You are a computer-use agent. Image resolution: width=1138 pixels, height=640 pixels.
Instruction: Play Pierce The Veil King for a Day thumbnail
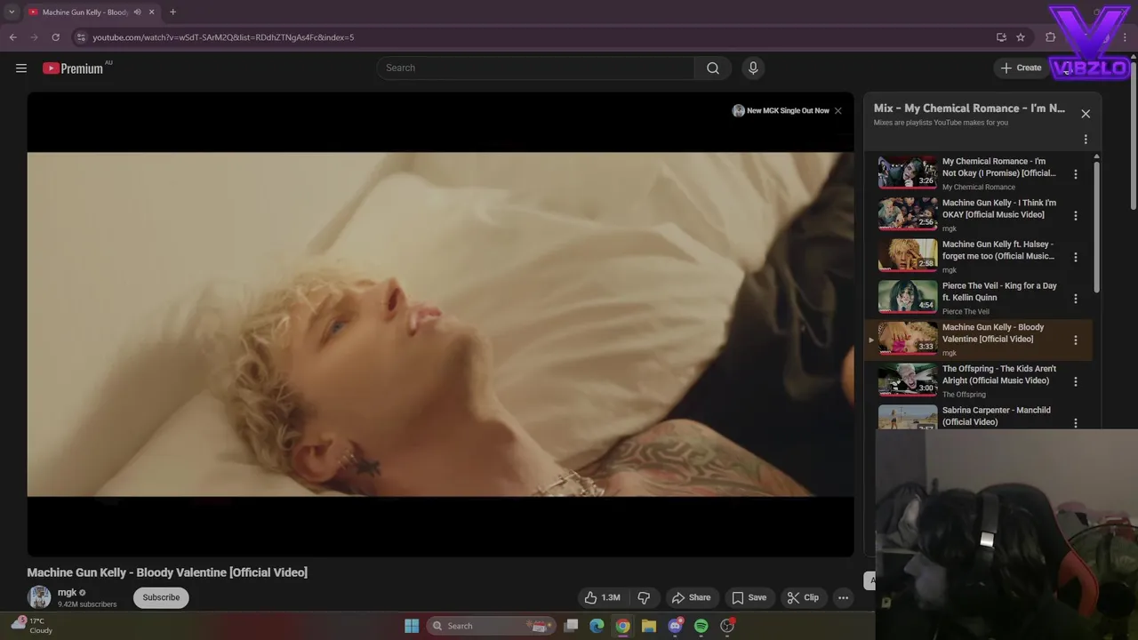coord(908,297)
